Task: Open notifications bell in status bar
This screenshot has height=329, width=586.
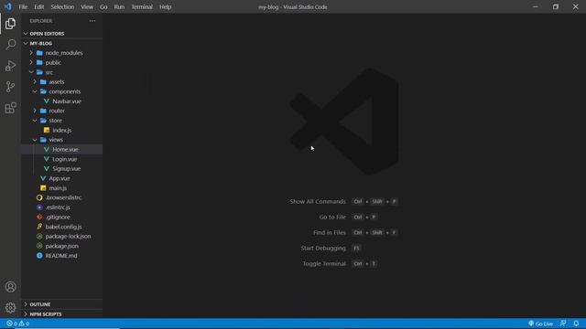Action: pos(576,324)
